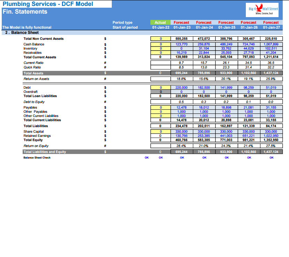Select The Model is fully functional text
This screenshot has height=257, width=289.
click(27, 27)
